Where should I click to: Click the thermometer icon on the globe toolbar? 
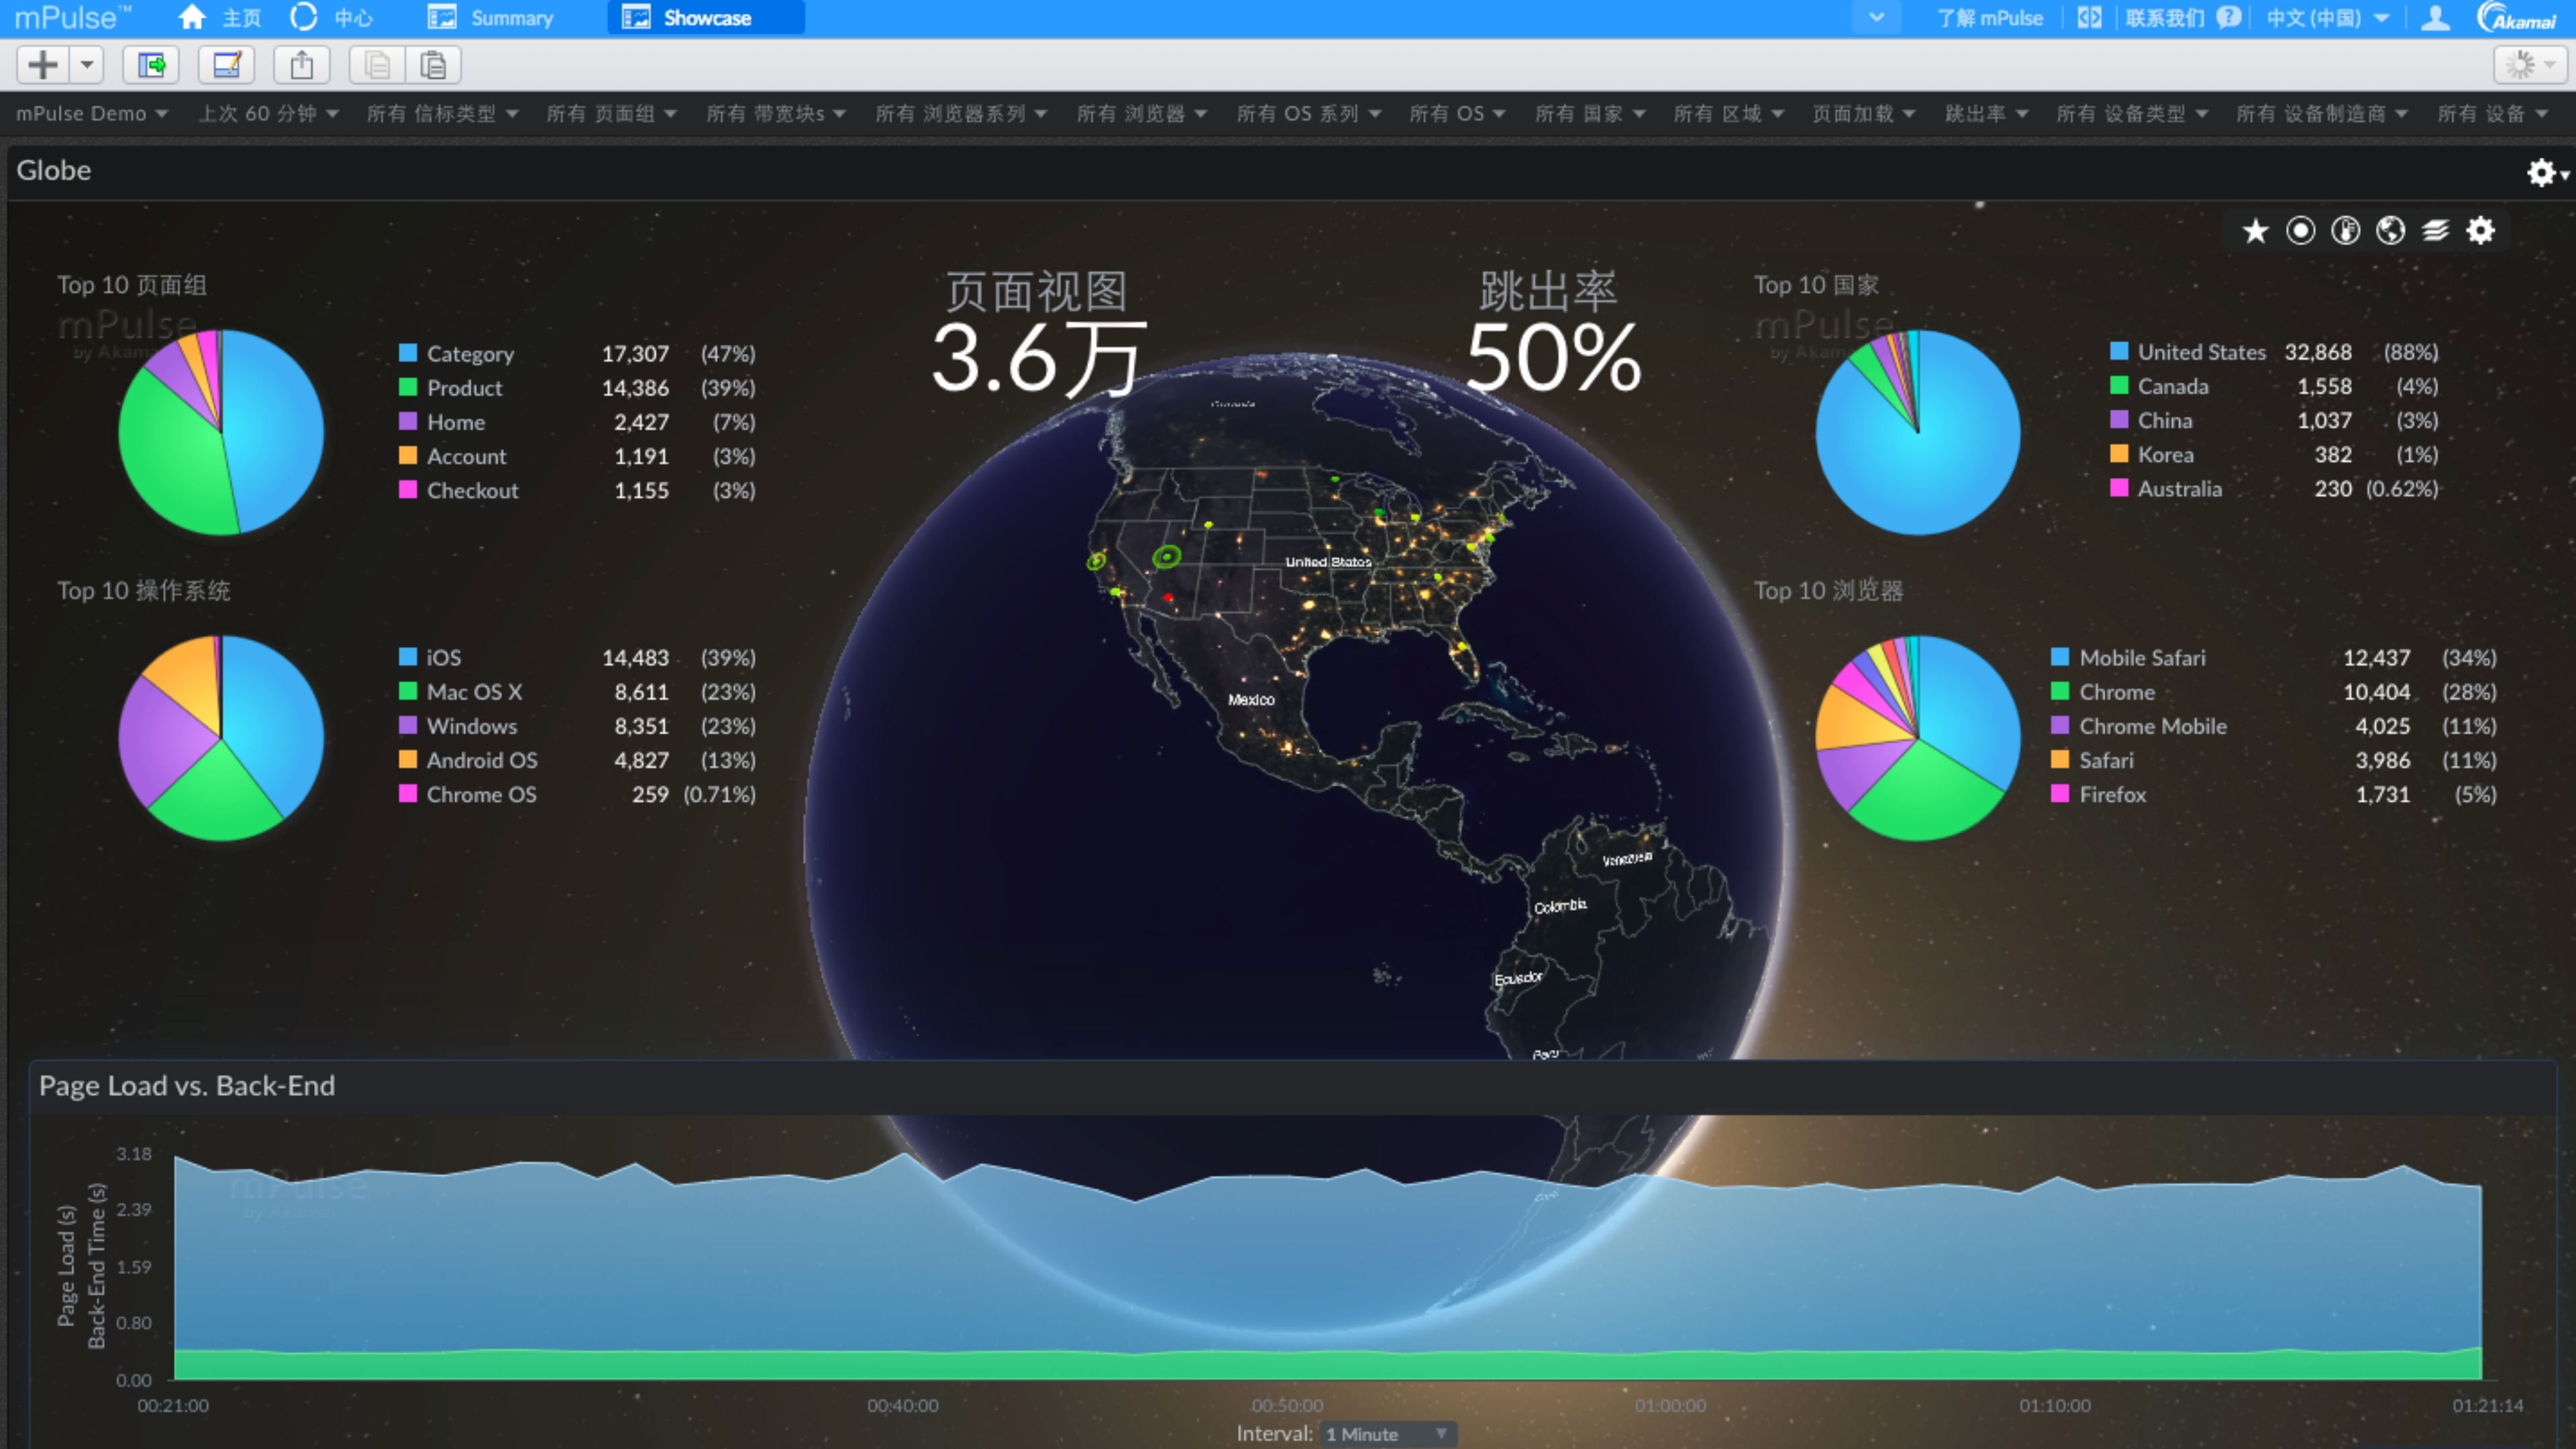point(2345,231)
